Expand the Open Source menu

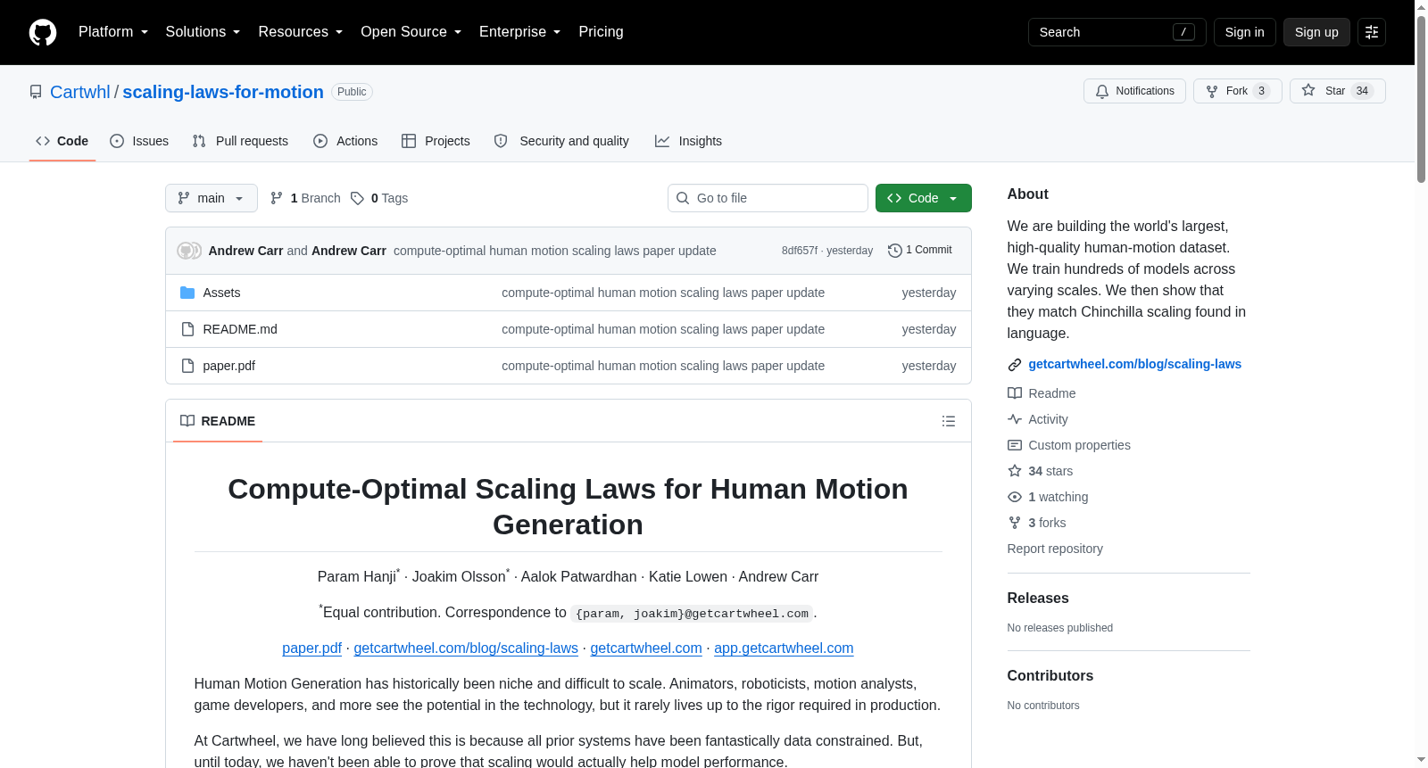point(411,32)
